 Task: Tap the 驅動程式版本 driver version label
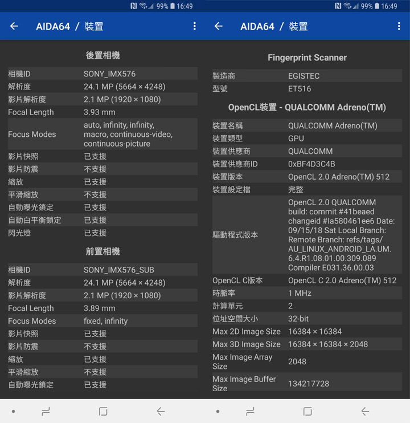(235, 235)
